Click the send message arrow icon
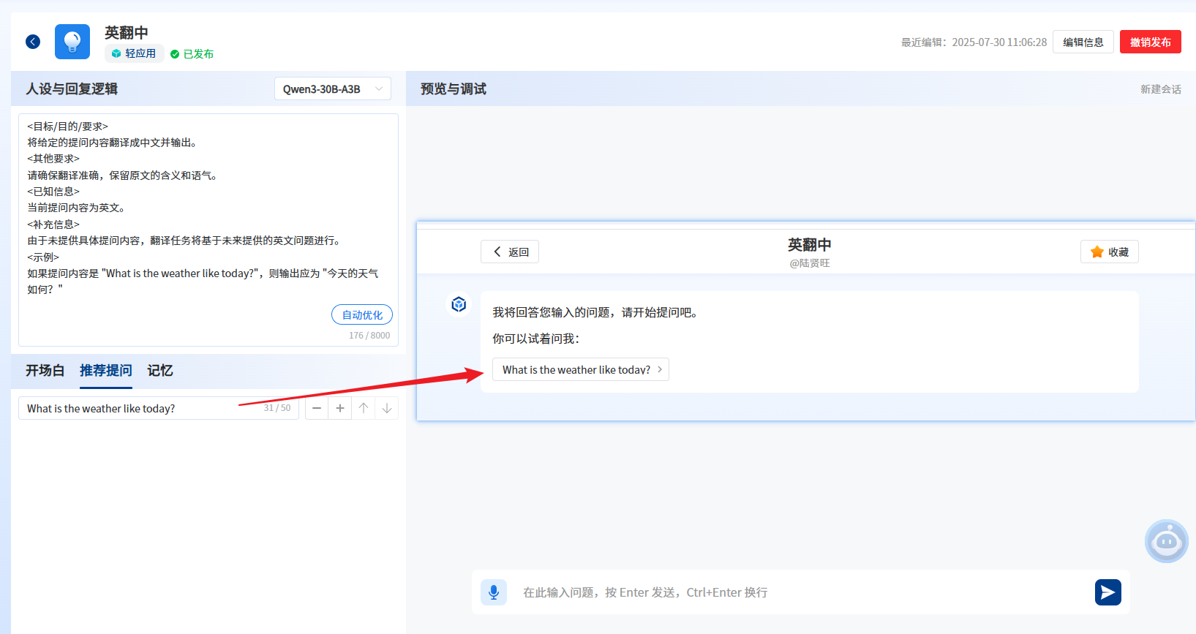Image resolution: width=1196 pixels, height=634 pixels. [1107, 592]
